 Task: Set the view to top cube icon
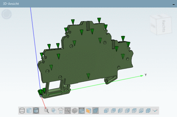(134, 111)
